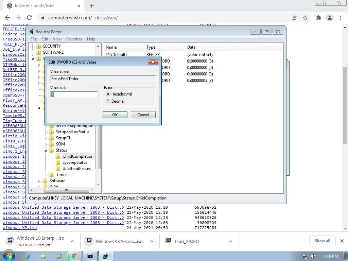Open download options for Plus!_XP.ISO

(231, 241)
